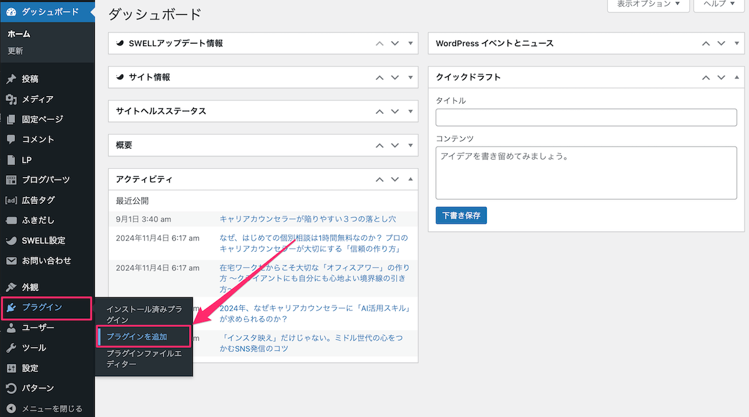Click the タイトル input field
Viewport: 749px width, 417px height.
point(586,117)
